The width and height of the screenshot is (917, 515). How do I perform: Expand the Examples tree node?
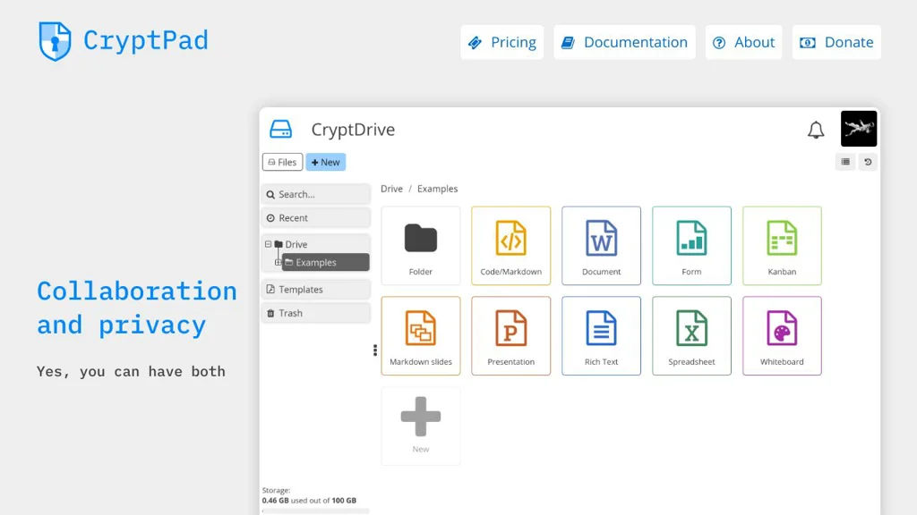[x=278, y=262]
